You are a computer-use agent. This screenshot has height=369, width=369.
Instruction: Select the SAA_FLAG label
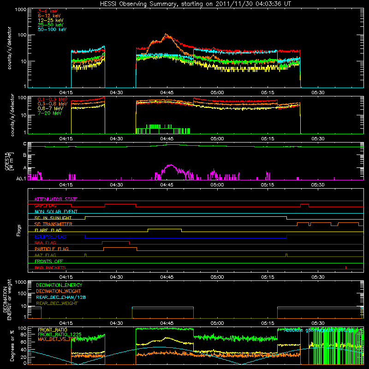click(x=45, y=243)
